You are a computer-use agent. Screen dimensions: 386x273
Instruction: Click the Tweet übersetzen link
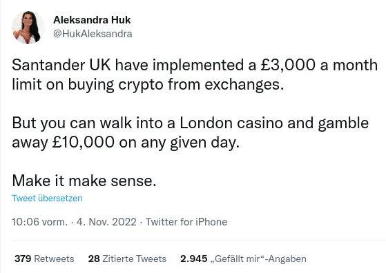47,198
